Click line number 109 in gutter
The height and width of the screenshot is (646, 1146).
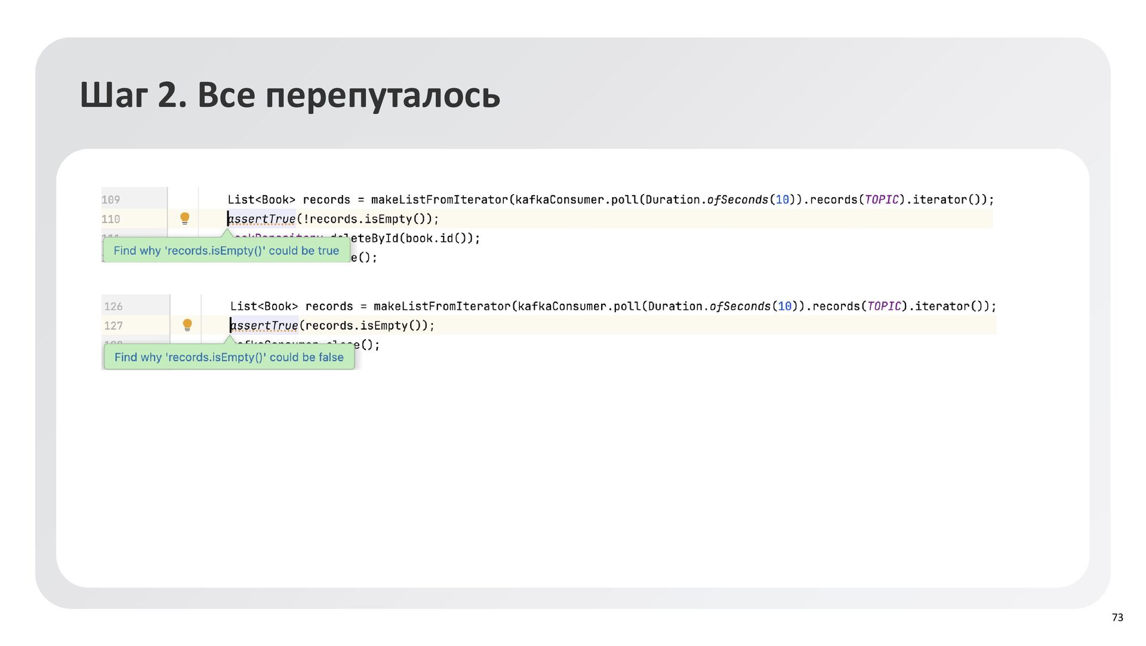[111, 200]
